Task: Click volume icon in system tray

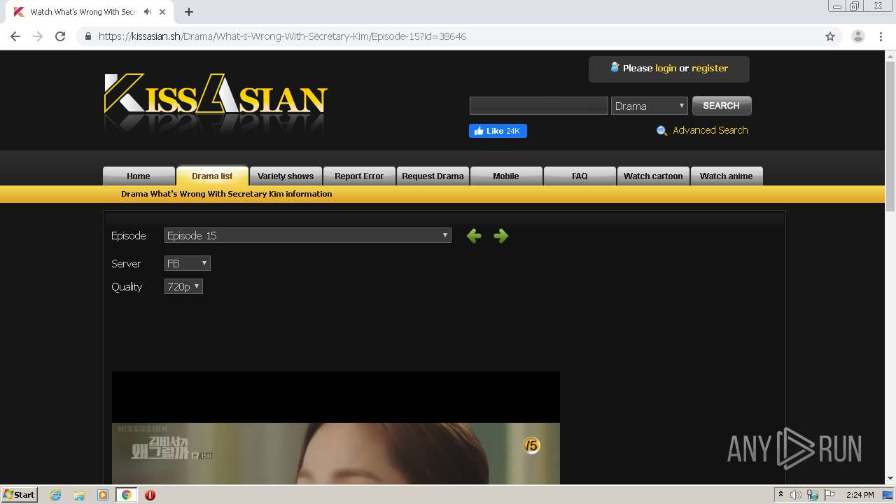Action: click(796, 495)
